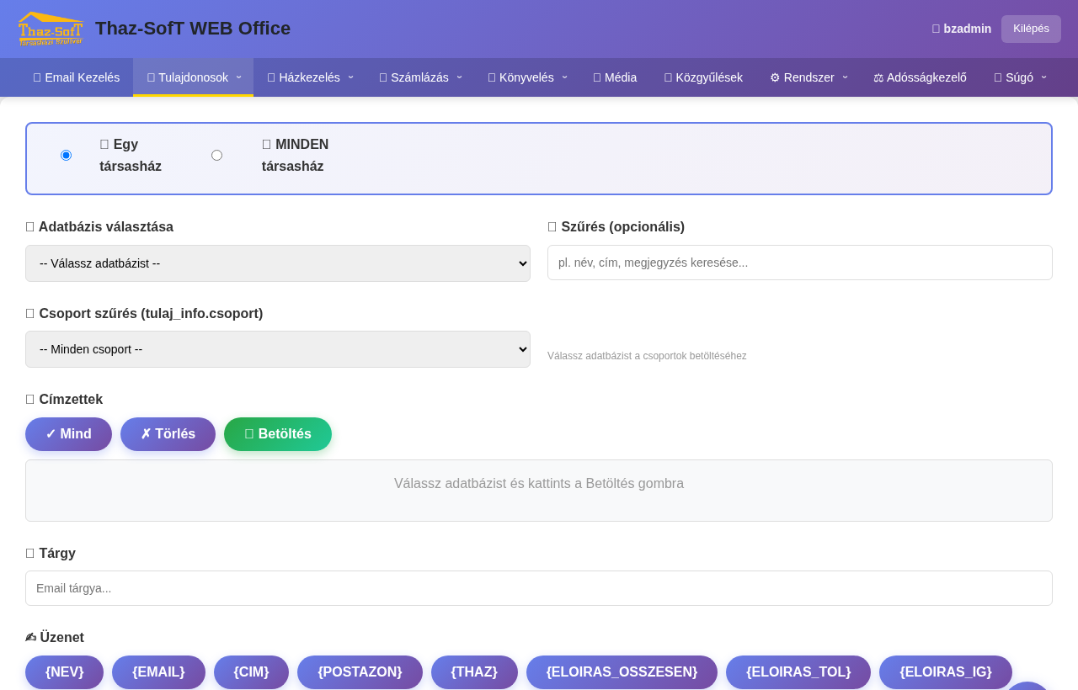The image size is (1078, 690).
Task: Expand the Súgó help menu
Action: pos(1020,77)
